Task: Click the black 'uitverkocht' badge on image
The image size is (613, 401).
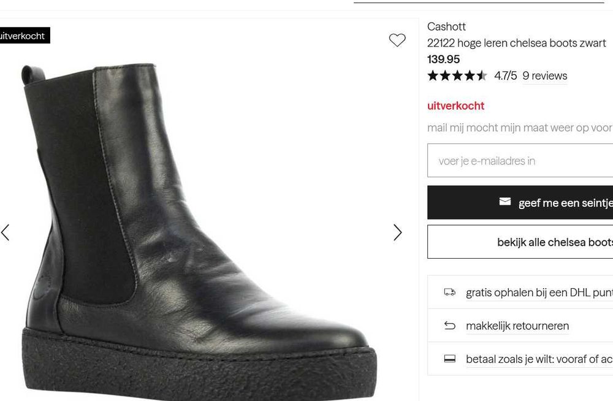Action: click(x=23, y=36)
